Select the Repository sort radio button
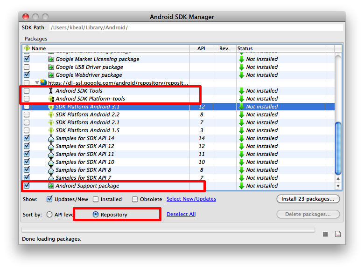Viewport: 364px width, 270px height. point(96,215)
